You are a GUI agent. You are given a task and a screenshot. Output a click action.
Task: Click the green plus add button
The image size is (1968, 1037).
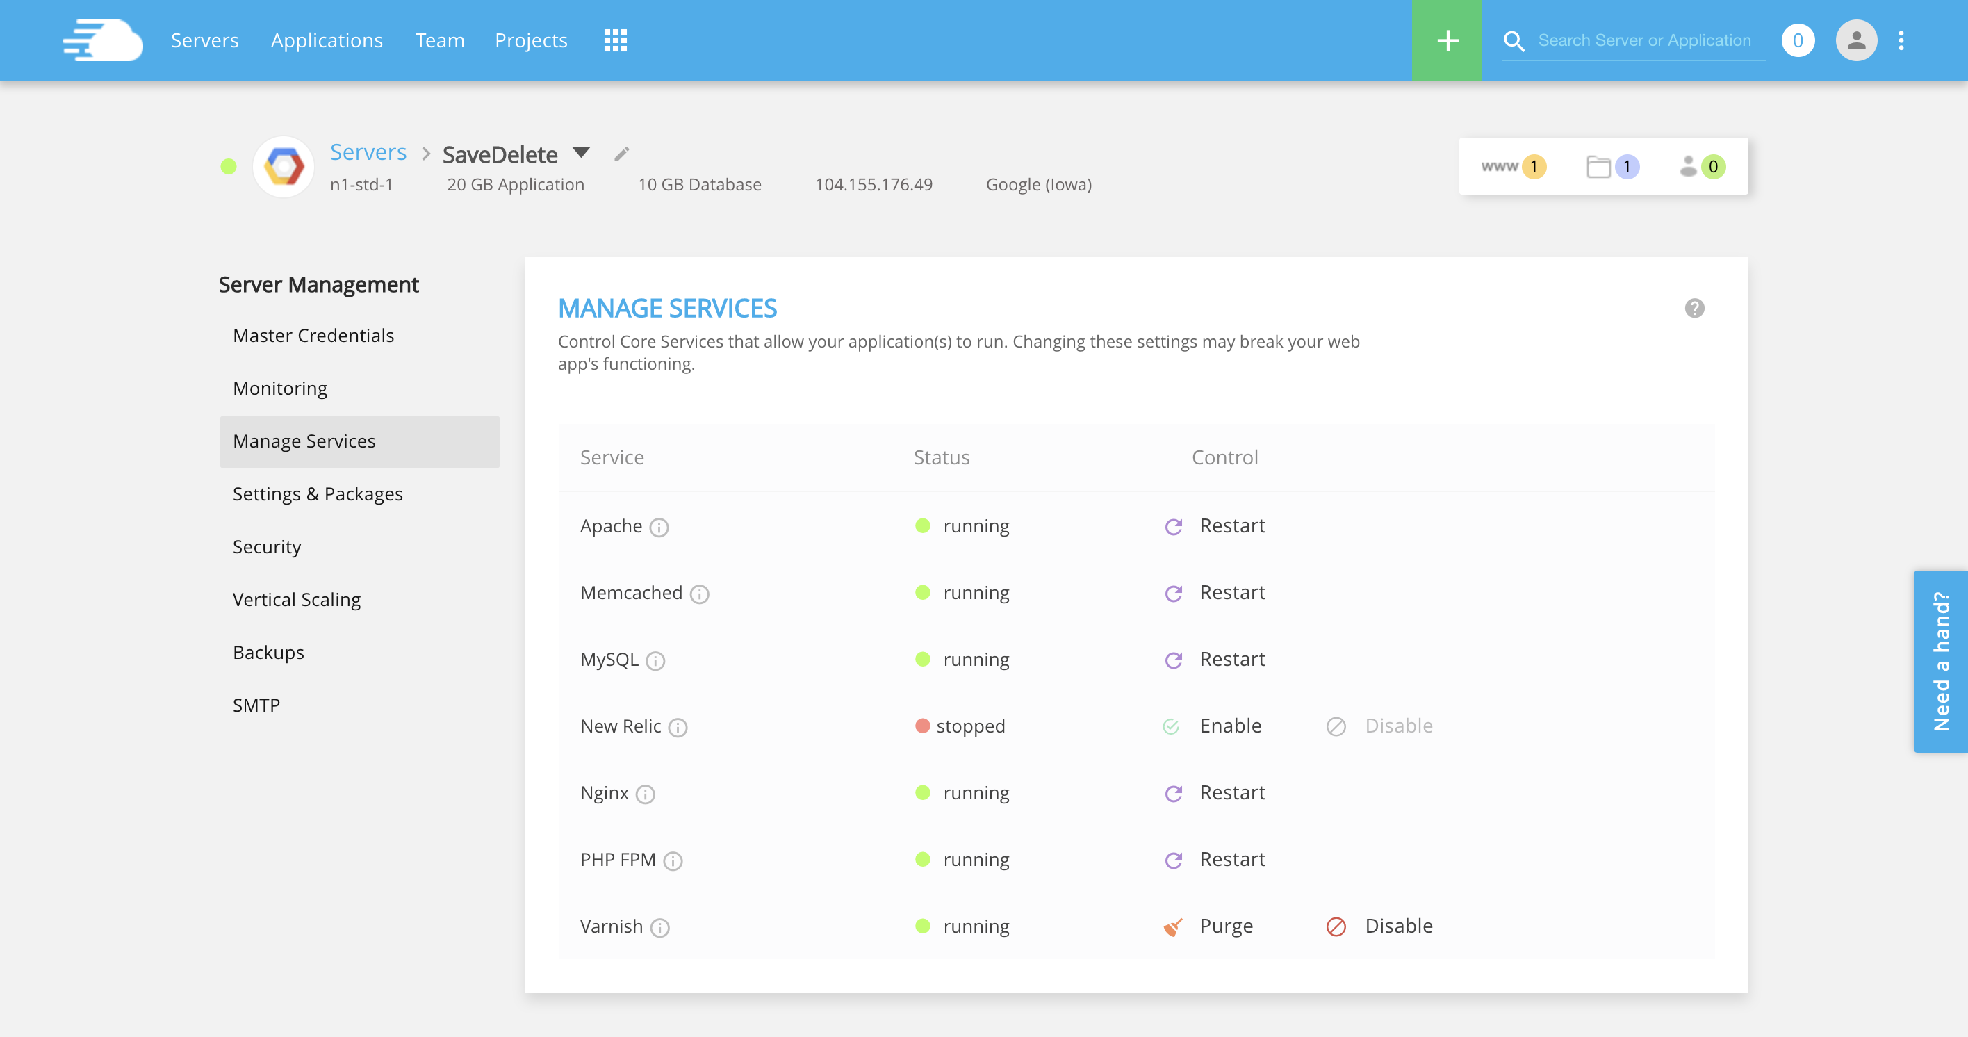click(1446, 40)
